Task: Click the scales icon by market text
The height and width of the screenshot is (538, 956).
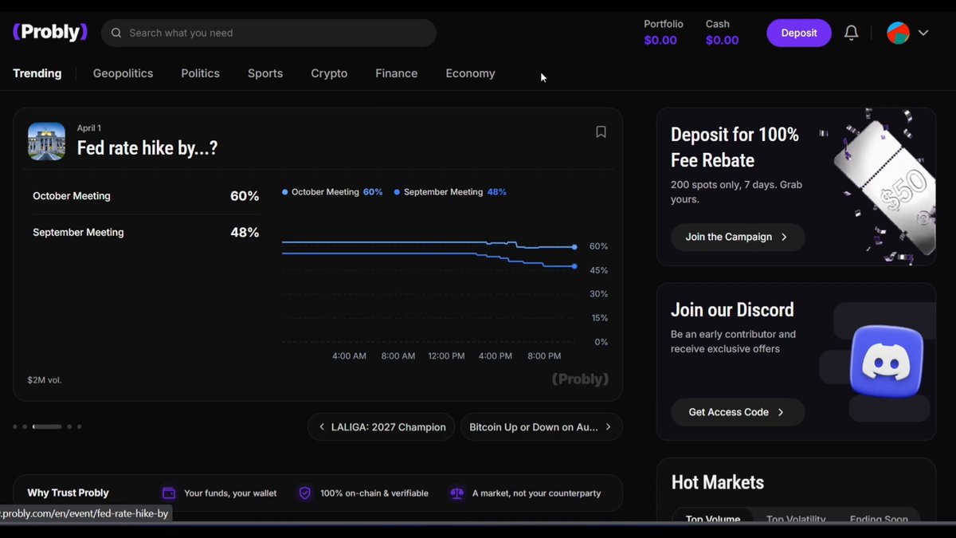Action: pos(456,493)
